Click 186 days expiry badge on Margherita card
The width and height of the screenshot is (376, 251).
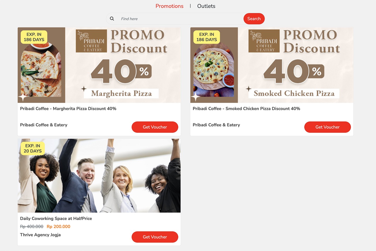coord(34,37)
